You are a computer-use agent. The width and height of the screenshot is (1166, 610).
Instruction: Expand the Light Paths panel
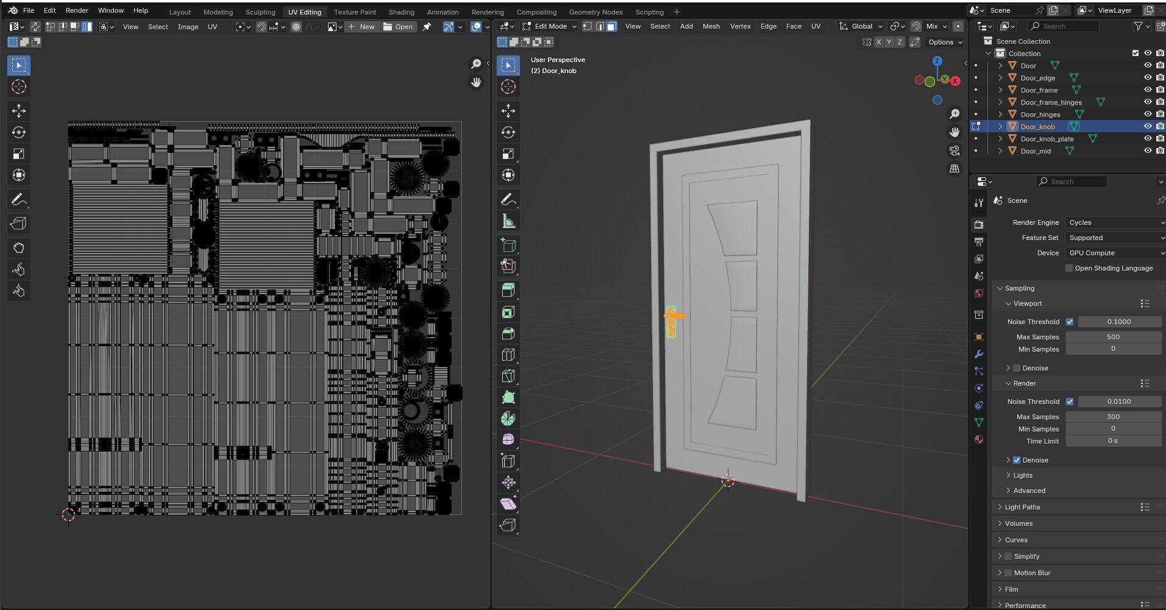point(1022,507)
